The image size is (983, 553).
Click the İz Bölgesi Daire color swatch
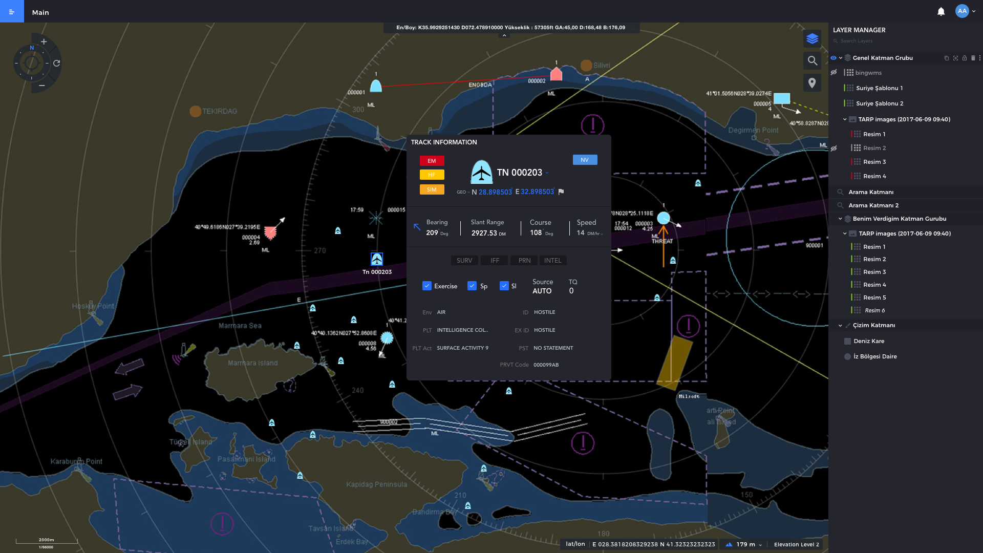point(847,356)
